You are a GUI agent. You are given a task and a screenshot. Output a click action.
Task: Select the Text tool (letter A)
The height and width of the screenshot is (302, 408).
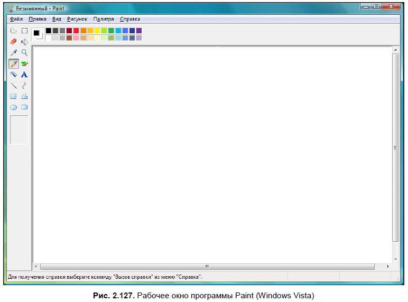24,75
